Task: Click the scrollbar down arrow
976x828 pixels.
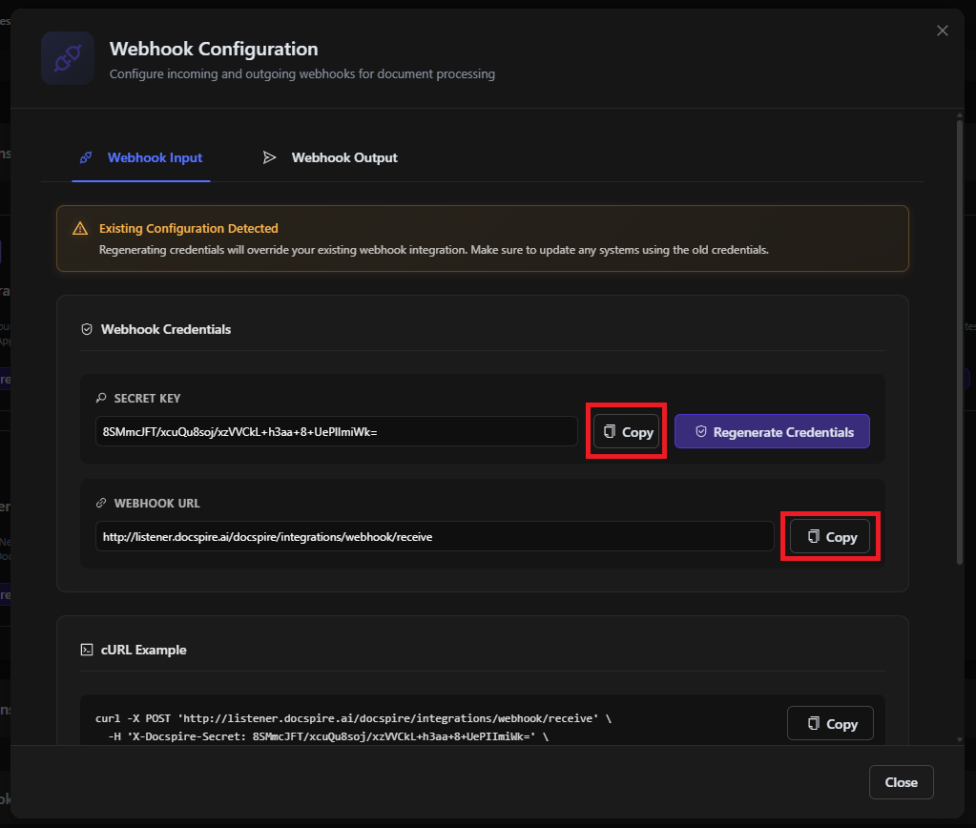Action: click(x=958, y=739)
